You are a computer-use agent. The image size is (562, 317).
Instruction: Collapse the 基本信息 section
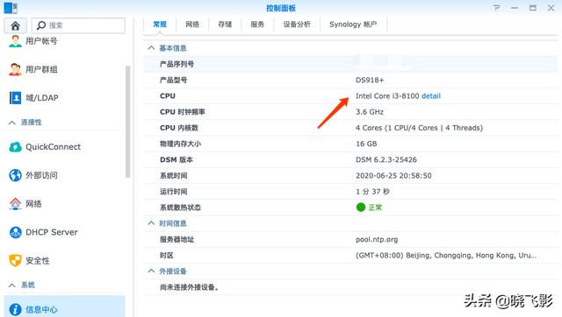(151, 48)
